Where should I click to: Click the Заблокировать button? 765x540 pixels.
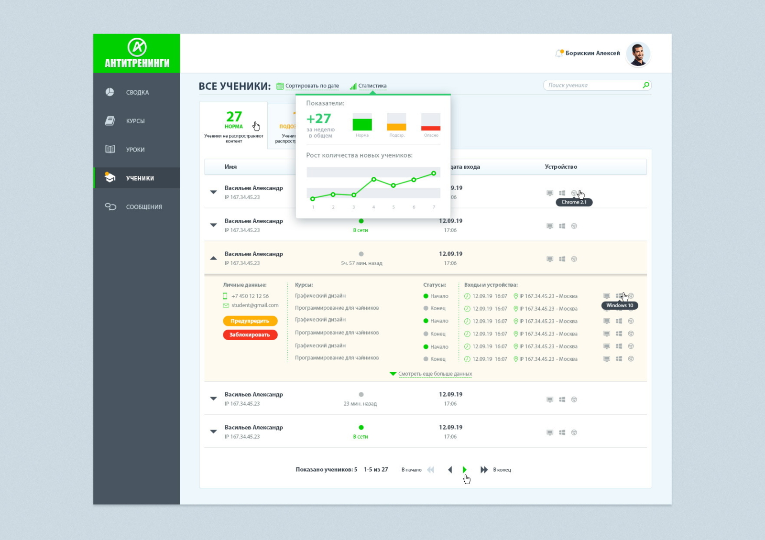250,335
